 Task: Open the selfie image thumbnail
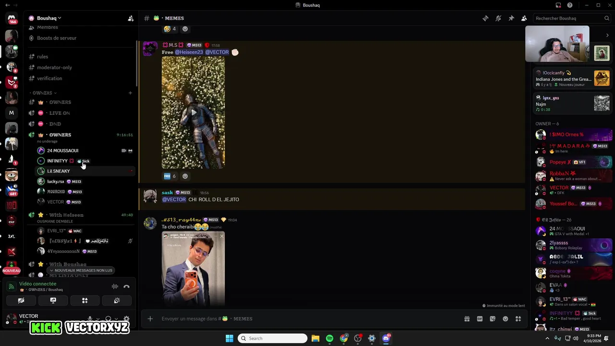click(193, 268)
